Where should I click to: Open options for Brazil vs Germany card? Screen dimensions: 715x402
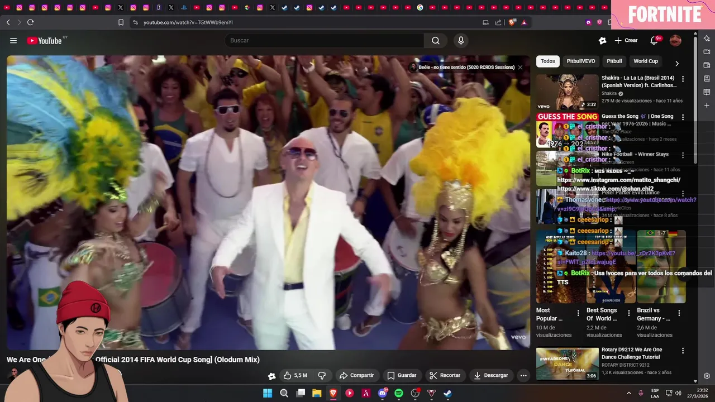tap(679, 313)
